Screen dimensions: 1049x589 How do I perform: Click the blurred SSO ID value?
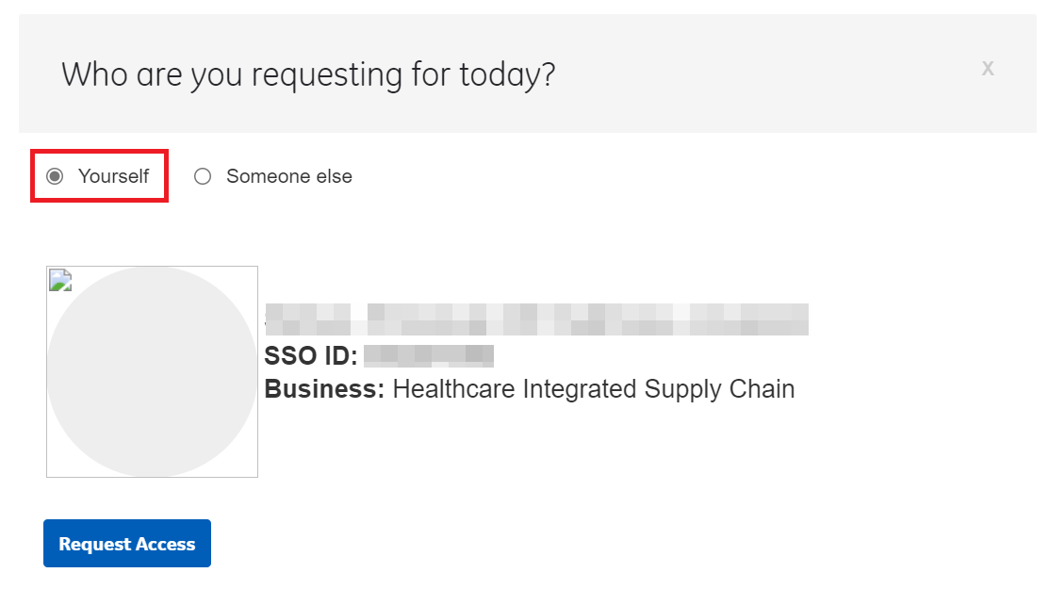point(429,356)
